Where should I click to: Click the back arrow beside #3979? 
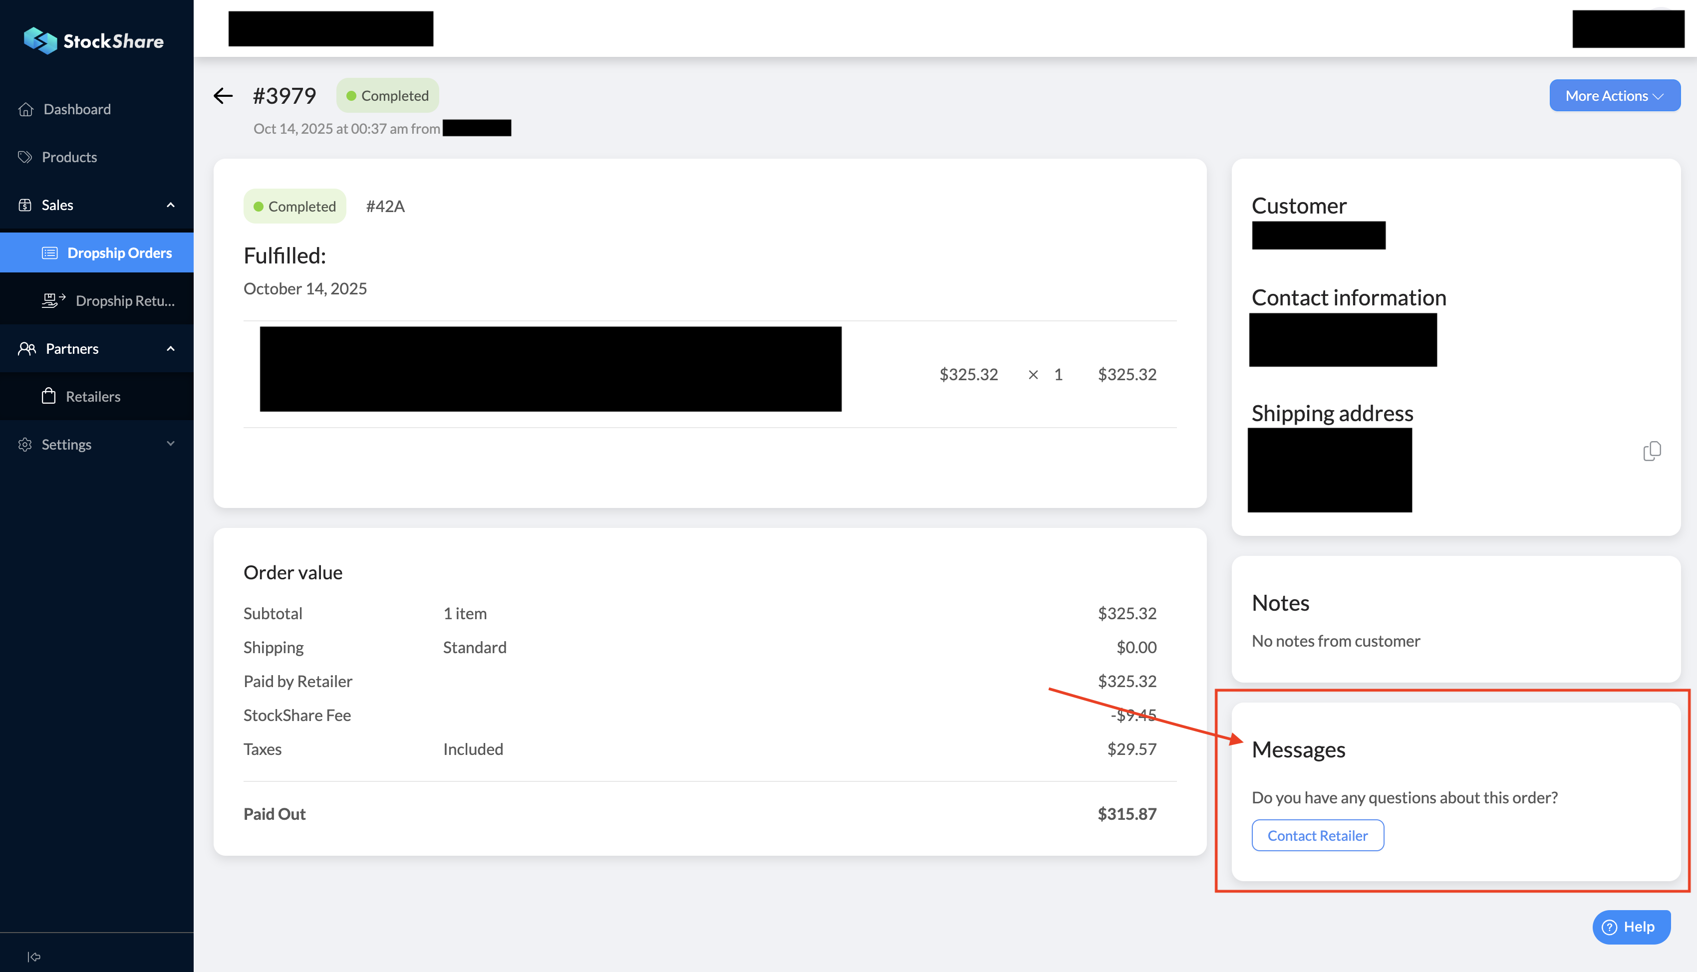[223, 96]
